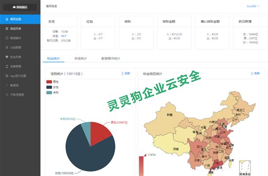This screenshot has width=268, height=176.
Task: Switch to the 粉丝统计 tab
Action: coord(54,59)
